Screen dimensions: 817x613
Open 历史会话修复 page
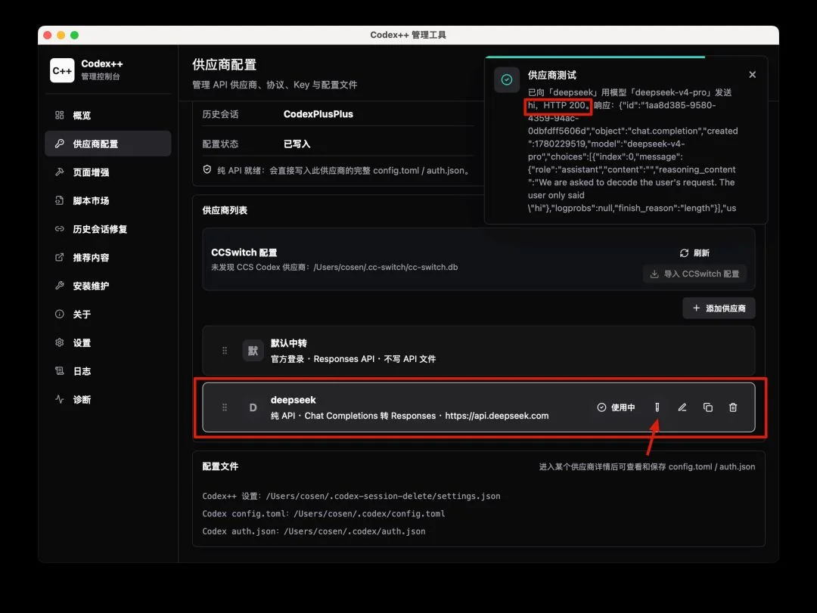(108, 229)
